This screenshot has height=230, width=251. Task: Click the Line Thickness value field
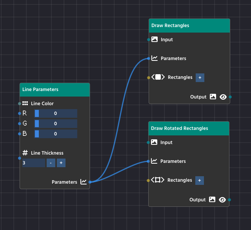[x=34, y=163]
